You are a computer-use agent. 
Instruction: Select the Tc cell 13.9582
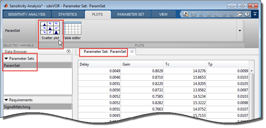tap(185, 90)
